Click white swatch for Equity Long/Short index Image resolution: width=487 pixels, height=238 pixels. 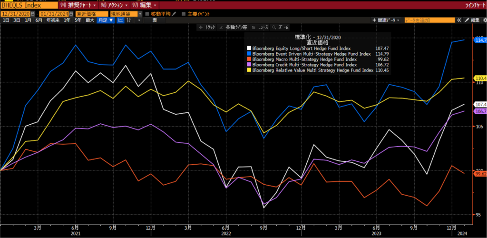click(x=249, y=48)
